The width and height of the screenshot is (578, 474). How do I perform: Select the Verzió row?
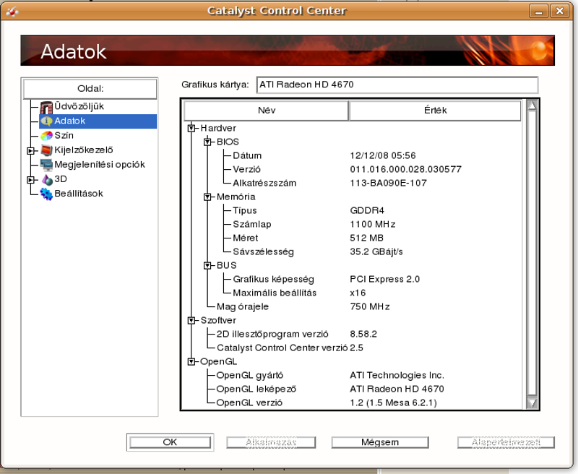tap(352, 169)
